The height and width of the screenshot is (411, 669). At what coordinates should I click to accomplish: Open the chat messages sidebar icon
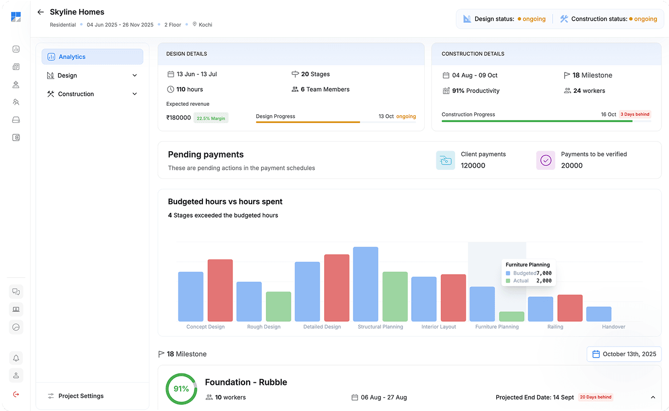click(16, 292)
